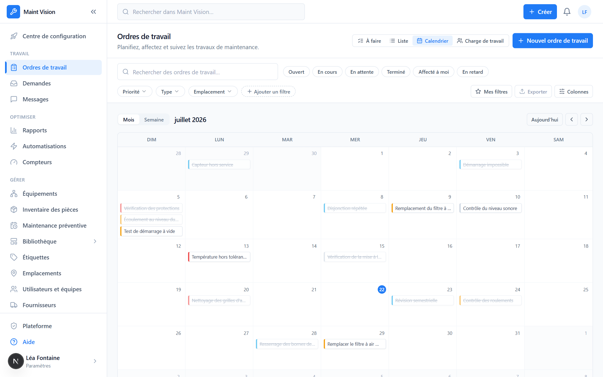Click the Utilisateurs et équipes people icon

14,289
